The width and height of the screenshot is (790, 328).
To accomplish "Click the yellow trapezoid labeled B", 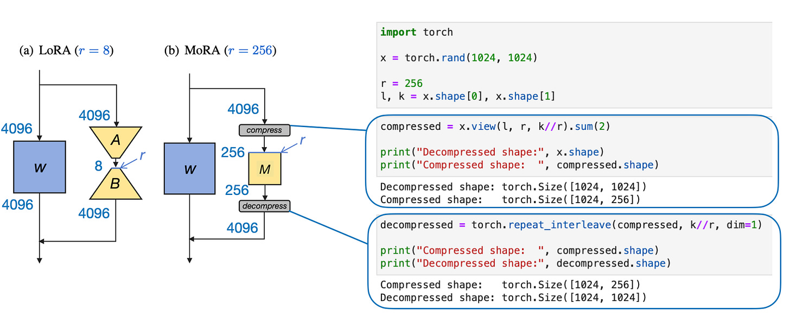I will pyautogui.click(x=116, y=183).
